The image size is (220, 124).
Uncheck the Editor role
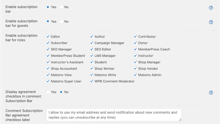(48, 36)
